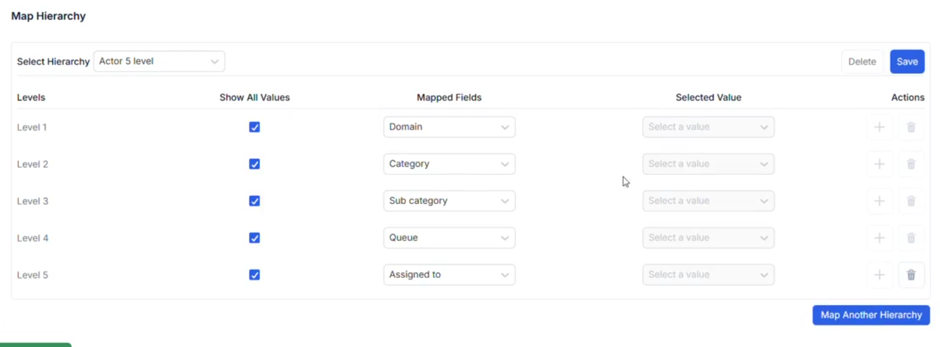Click the Level 4 trash icon
This screenshot has width=940, height=347.
(911, 238)
